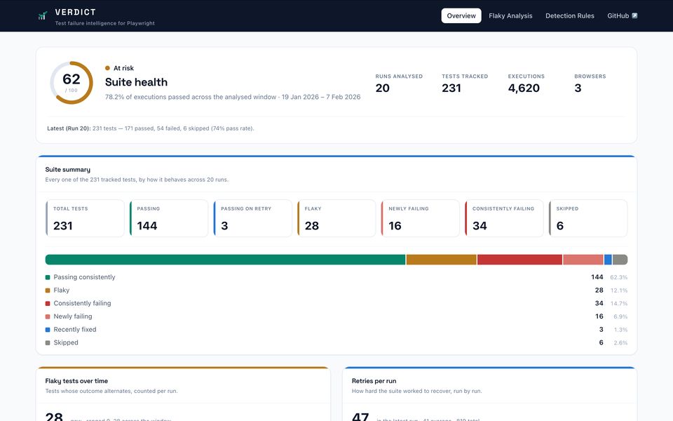
Task: Select the Total Tests card
Action: (x=85, y=218)
